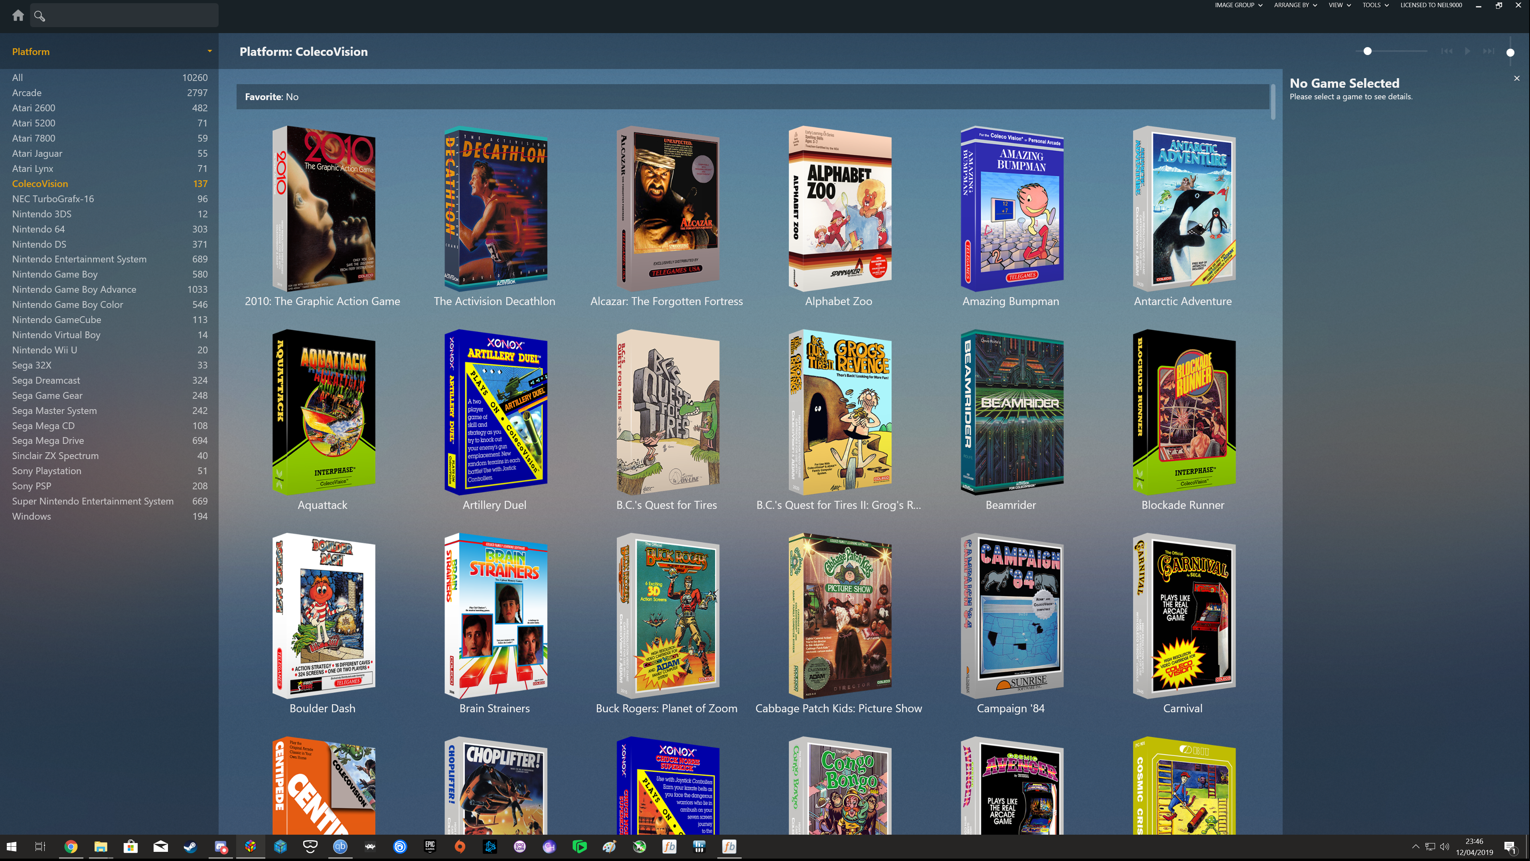The height and width of the screenshot is (861, 1530).
Task: Select Alcazar: The Forgotten Fortress box
Action: 667,209
